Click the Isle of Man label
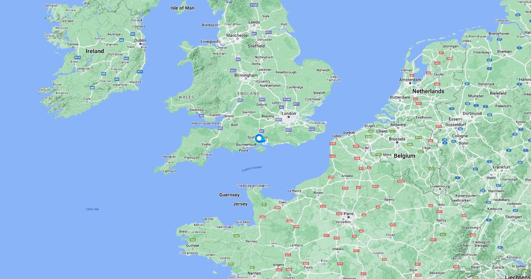 (182, 8)
